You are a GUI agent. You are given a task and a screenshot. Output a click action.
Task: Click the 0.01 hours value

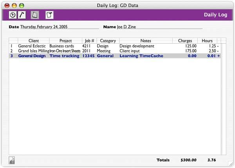(x=211, y=56)
